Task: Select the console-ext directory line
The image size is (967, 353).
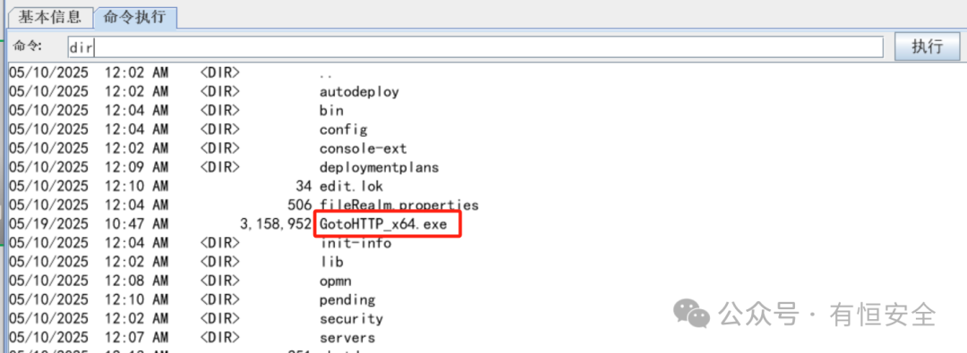Action: click(363, 149)
